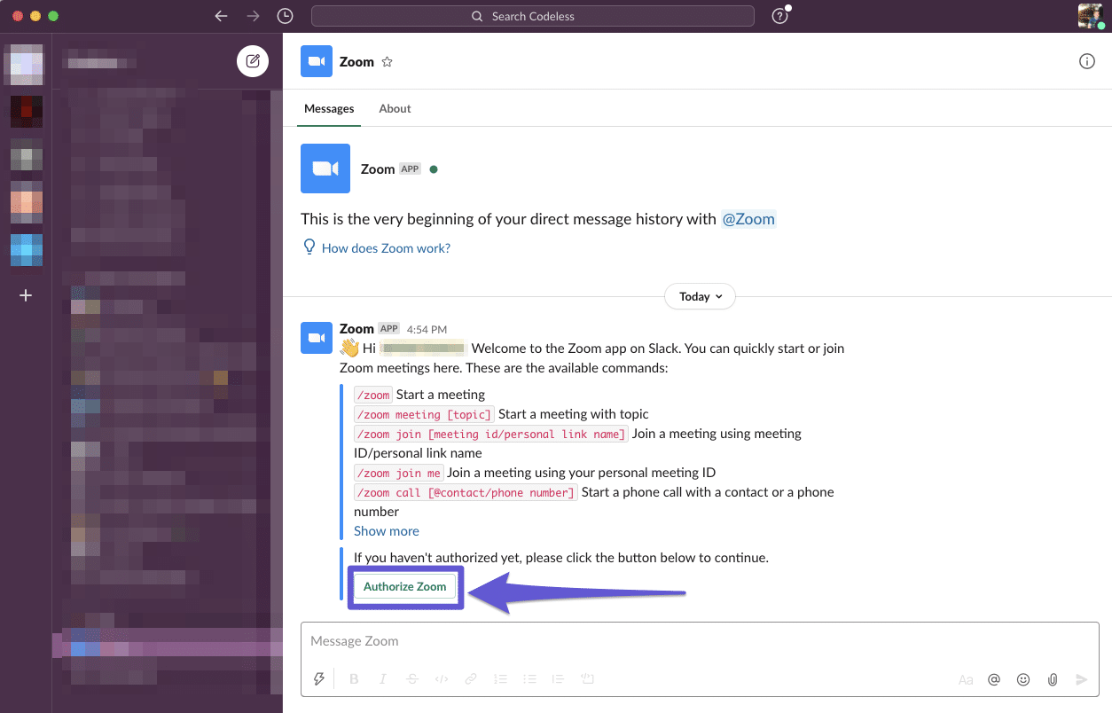Screen dimensions: 1112x713
Task: Hide the formatting toolbar with Aa
Action: coord(966,679)
